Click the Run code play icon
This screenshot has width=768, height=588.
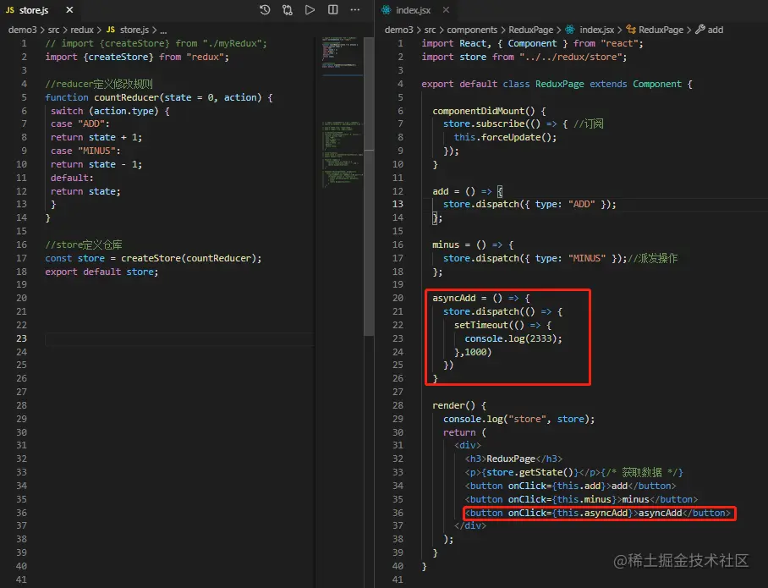point(310,10)
